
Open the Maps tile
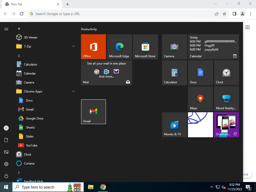(200, 99)
